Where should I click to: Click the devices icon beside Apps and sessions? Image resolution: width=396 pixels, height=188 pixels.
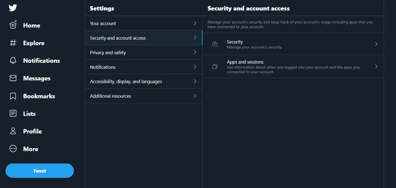pos(215,66)
